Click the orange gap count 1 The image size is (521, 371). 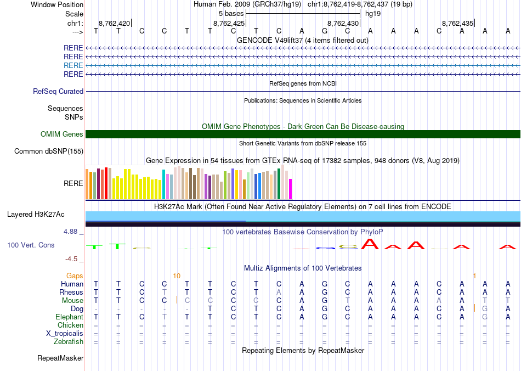pos(474,276)
